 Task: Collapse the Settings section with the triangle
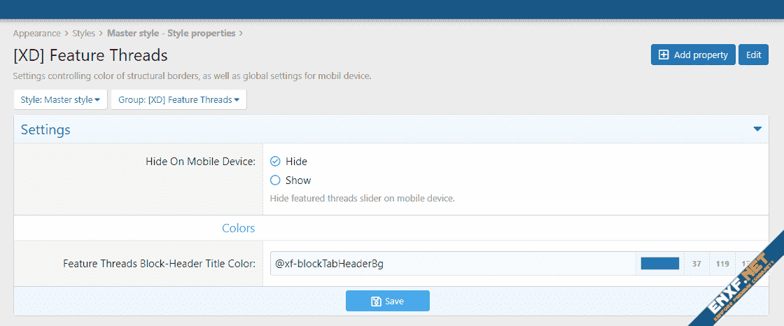coord(757,129)
